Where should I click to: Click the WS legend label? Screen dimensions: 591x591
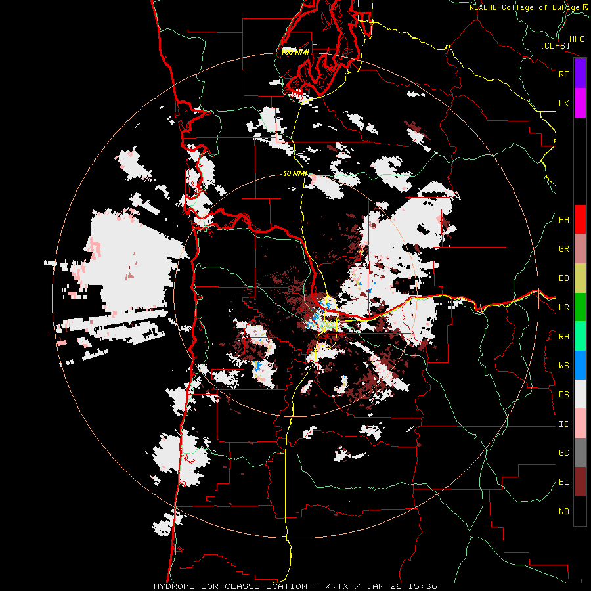(563, 366)
